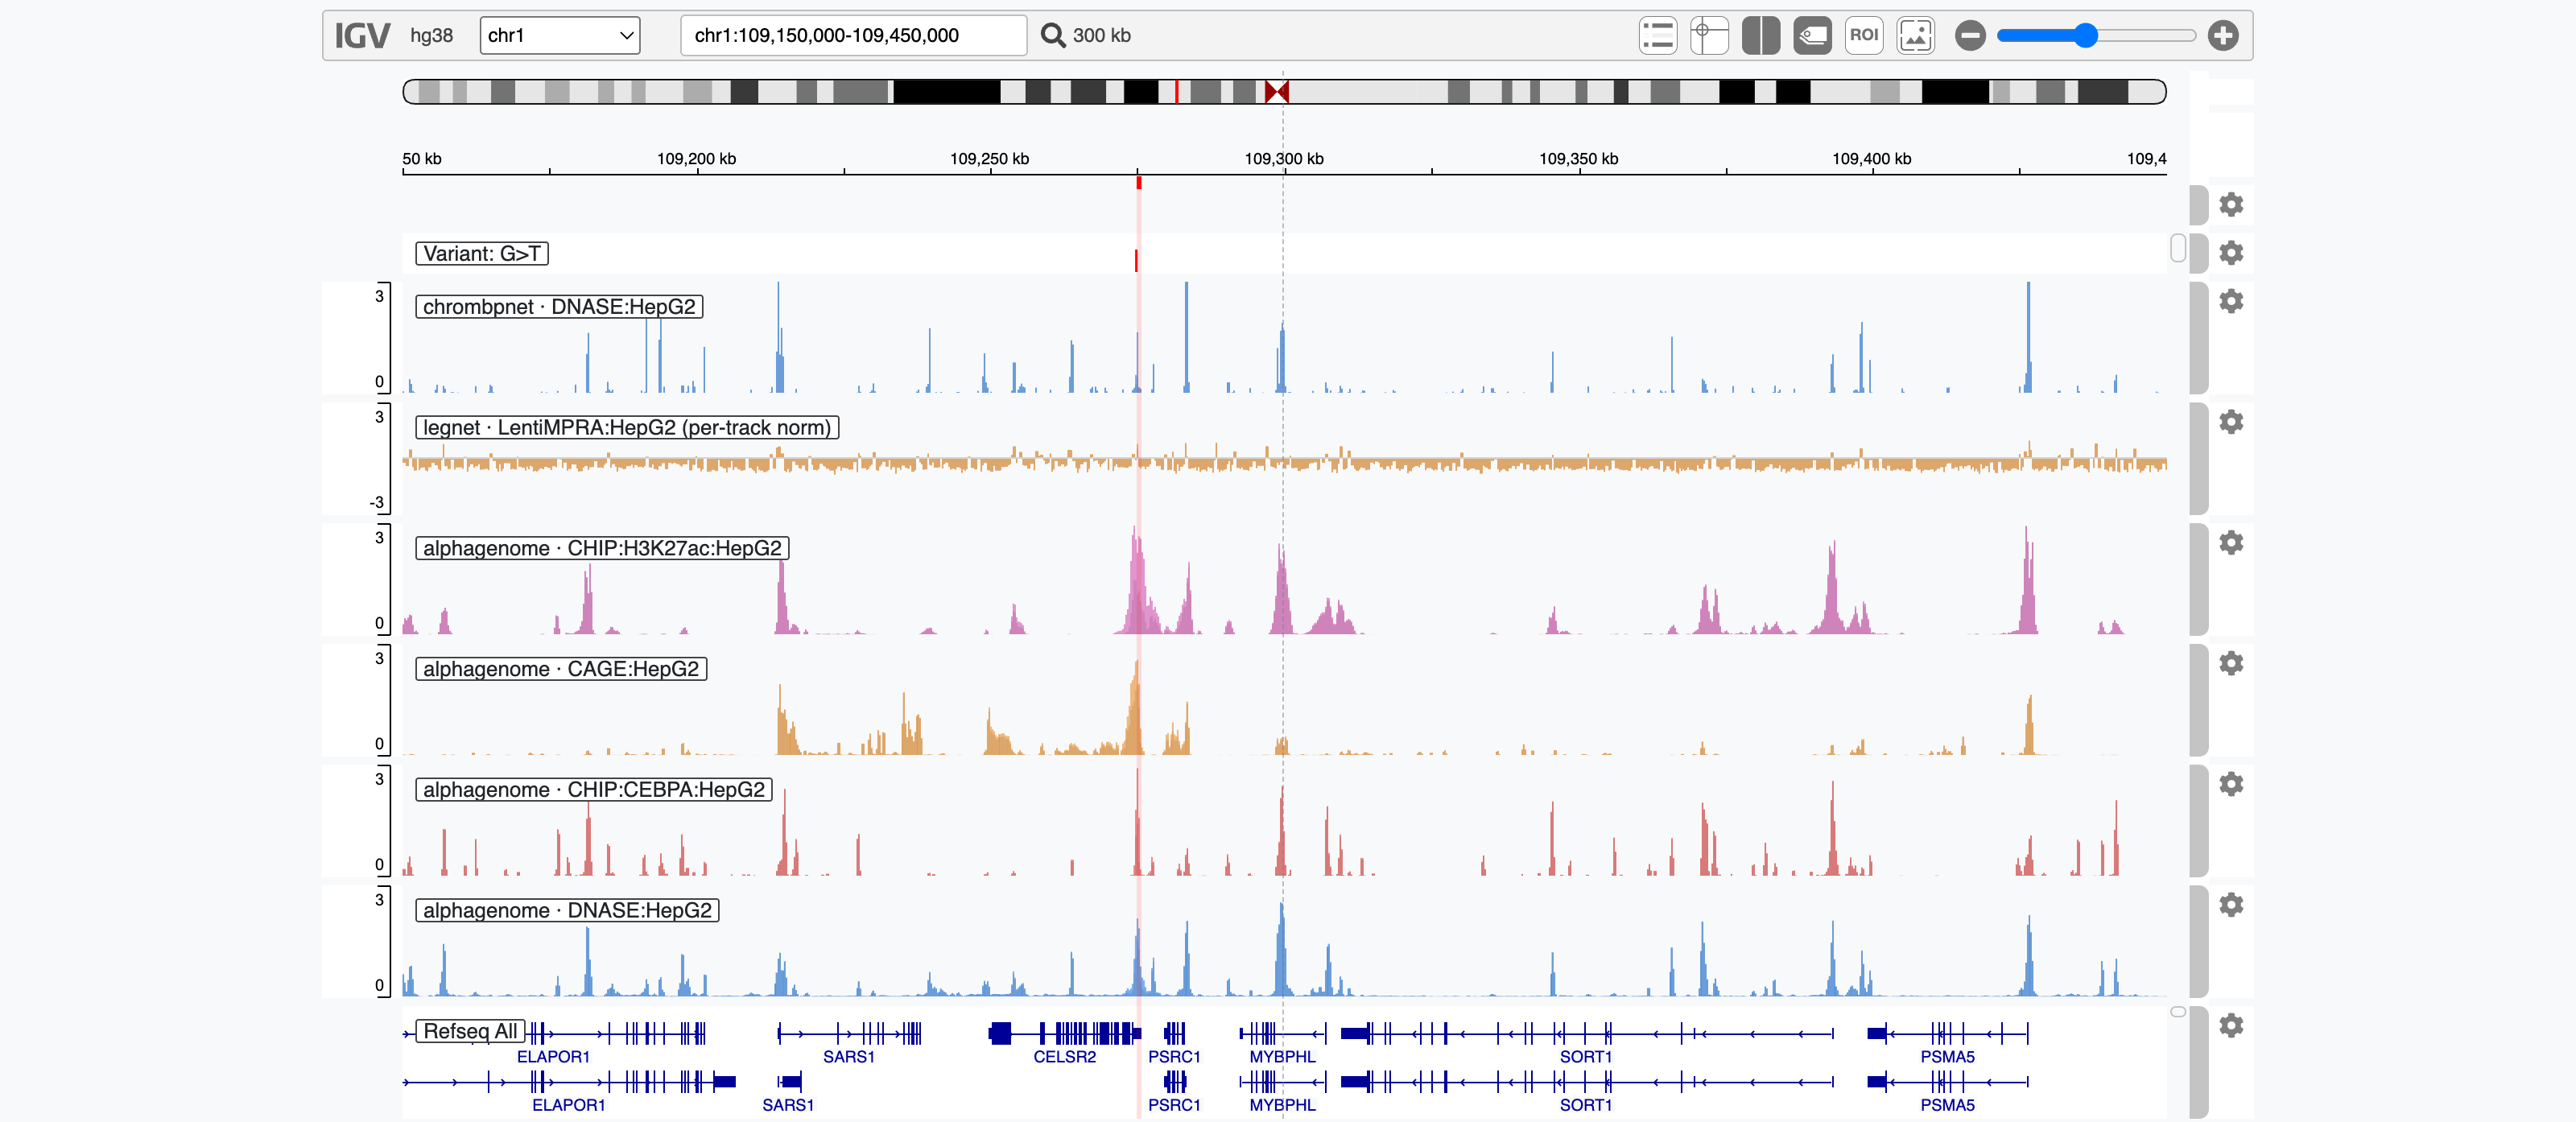Select the Variant: G>T track label
The image size is (2576, 1122).
click(482, 253)
